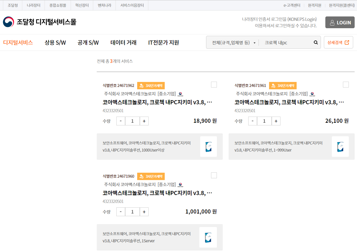Increase quantity for the 26,100 원 item

276,121
